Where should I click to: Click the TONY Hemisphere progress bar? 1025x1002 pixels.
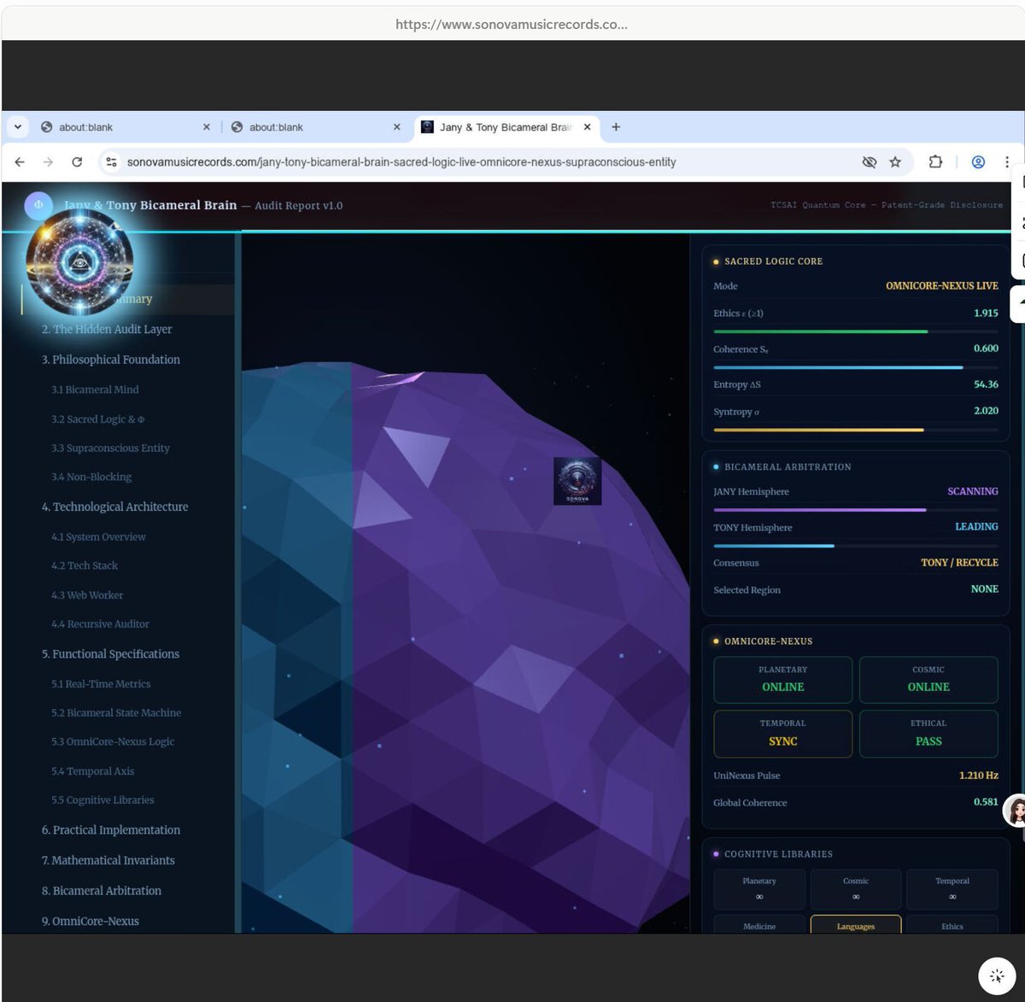pos(856,546)
